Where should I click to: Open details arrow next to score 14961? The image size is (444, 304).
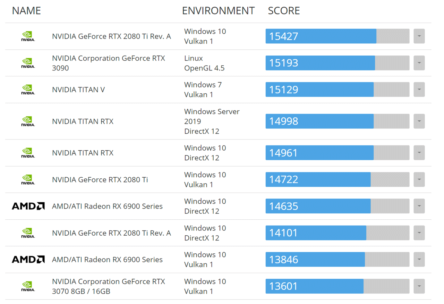pyautogui.click(x=419, y=153)
